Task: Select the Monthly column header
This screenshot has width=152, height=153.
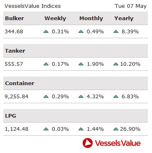Action: click(x=91, y=19)
